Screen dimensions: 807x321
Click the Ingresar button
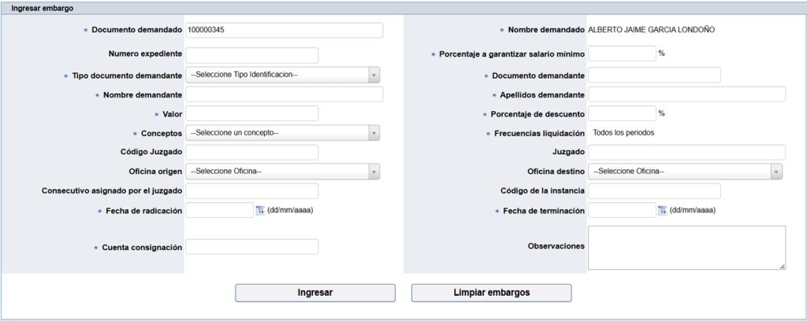click(x=315, y=293)
